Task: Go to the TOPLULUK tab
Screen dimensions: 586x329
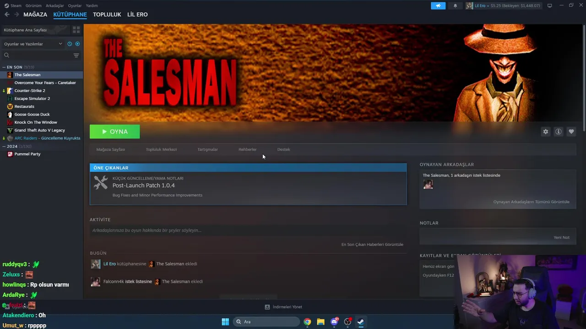Action: [x=107, y=15]
